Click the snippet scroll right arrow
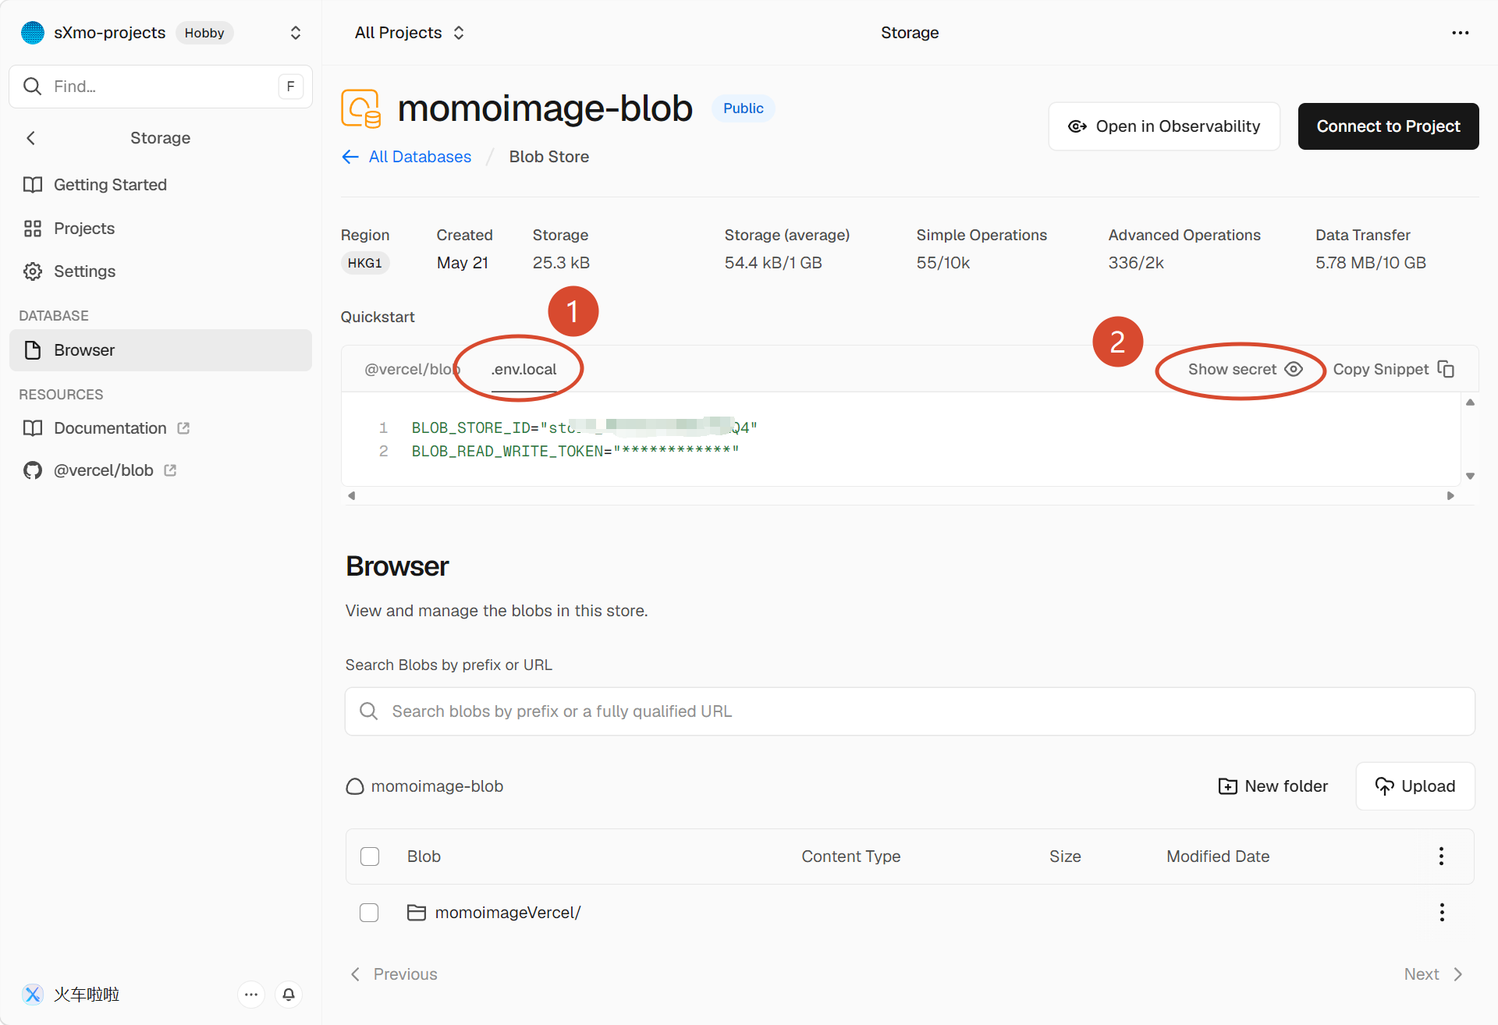Image resolution: width=1498 pixels, height=1025 pixels. click(x=1450, y=495)
